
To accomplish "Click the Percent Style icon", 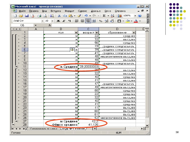I will pyautogui.click(x=101, y=21).
